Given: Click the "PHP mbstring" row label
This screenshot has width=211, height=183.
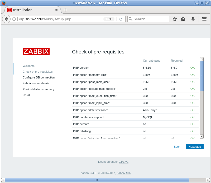Looking at the screenshot, I should pos(82,131).
